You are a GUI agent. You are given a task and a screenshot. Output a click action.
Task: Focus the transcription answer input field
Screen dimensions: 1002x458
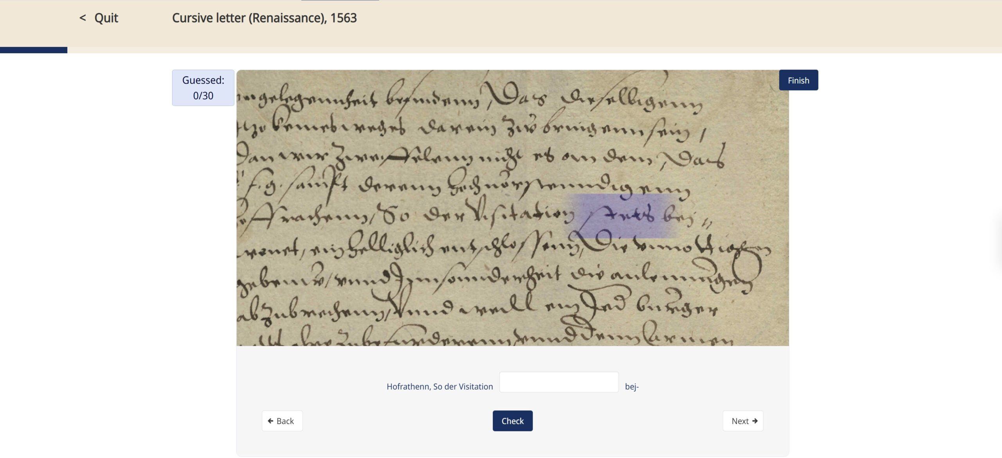[x=559, y=382]
